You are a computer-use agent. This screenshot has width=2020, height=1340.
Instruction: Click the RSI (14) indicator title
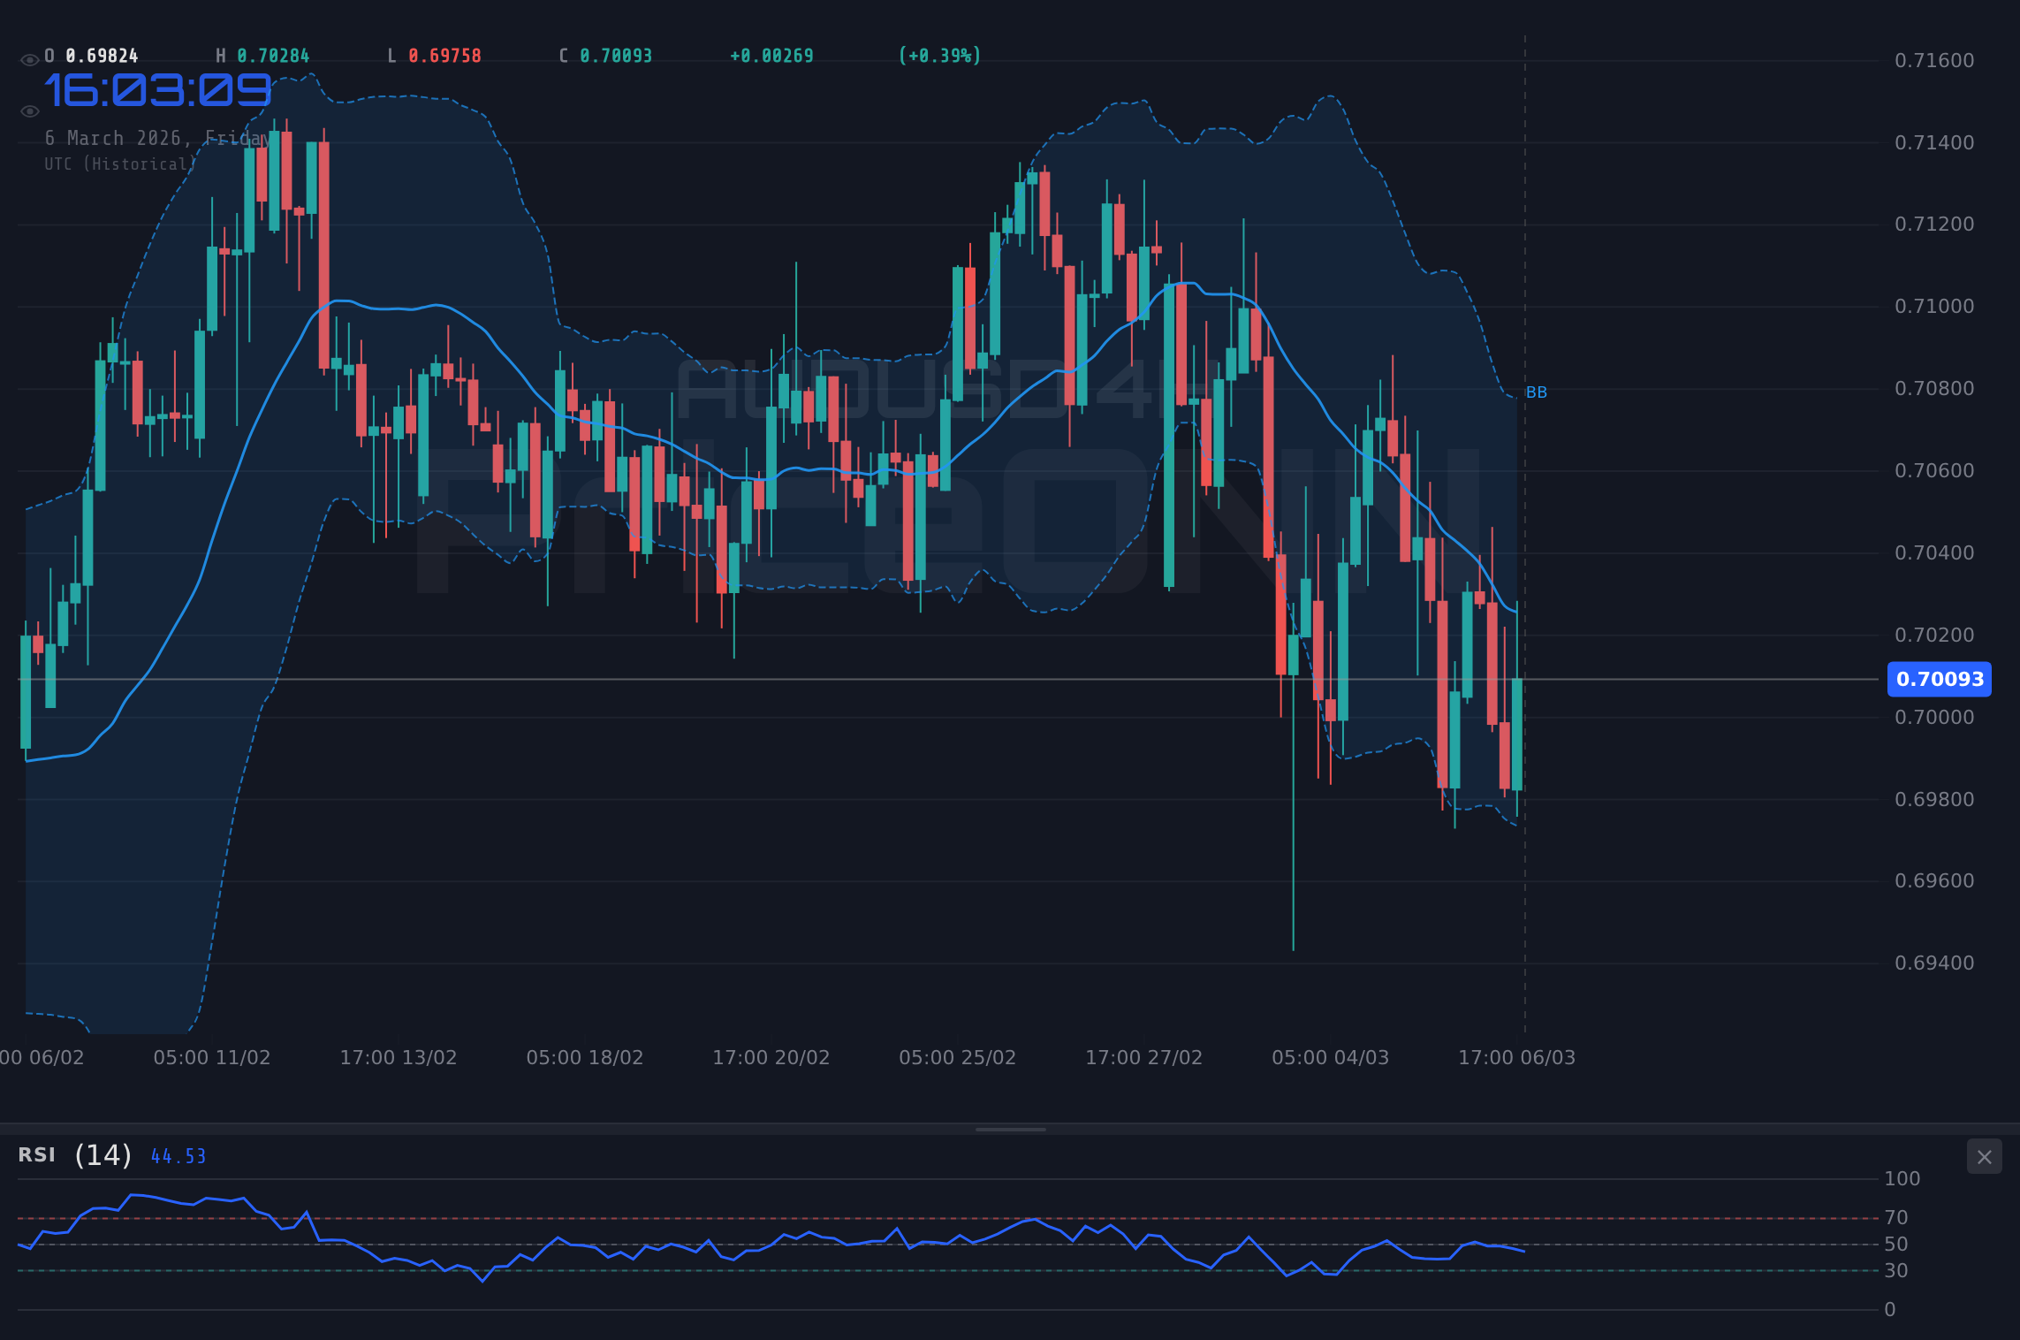pyautogui.click(x=75, y=1155)
